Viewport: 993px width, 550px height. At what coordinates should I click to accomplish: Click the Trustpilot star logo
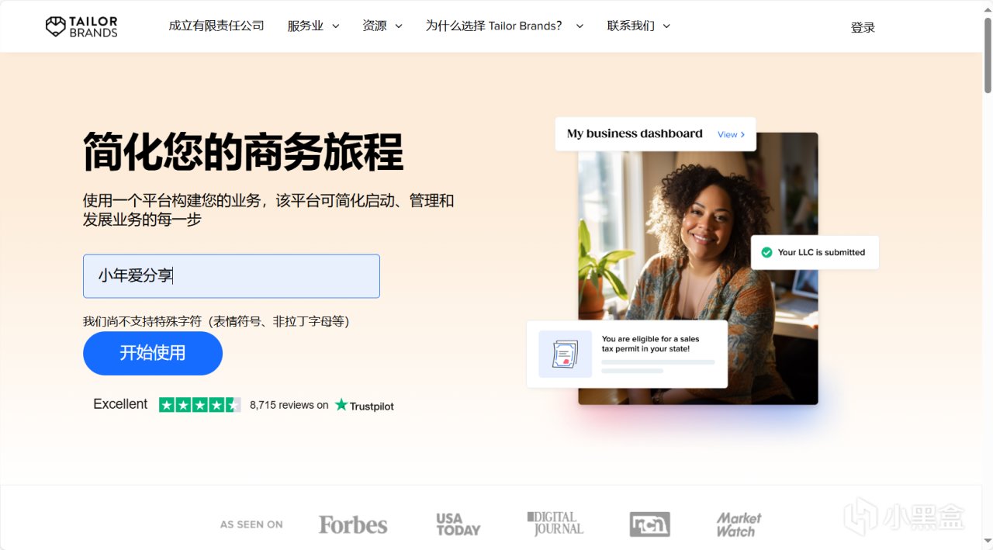(364, 405)
